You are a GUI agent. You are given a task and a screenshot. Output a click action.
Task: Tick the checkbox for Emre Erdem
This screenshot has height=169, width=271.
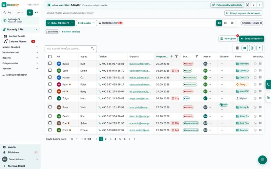[50, 130]
